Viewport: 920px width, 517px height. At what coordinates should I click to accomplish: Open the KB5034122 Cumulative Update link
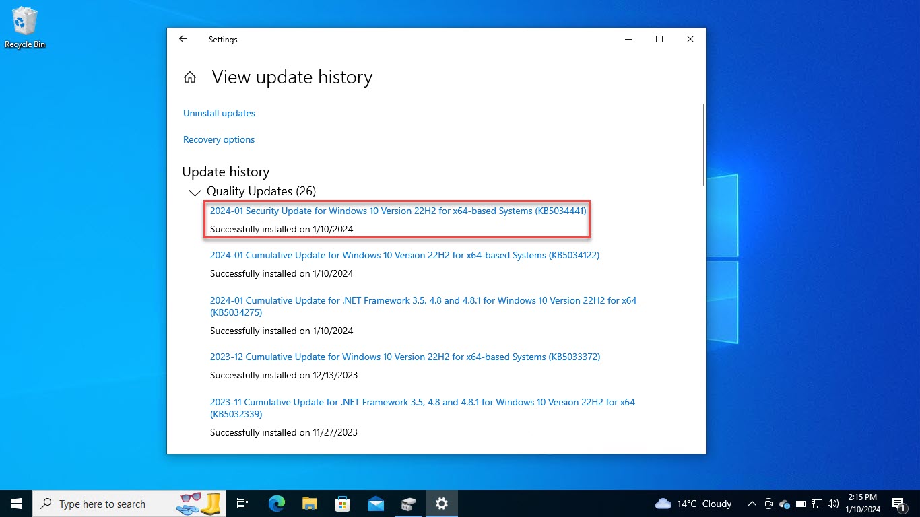click(x=405, y=255)
